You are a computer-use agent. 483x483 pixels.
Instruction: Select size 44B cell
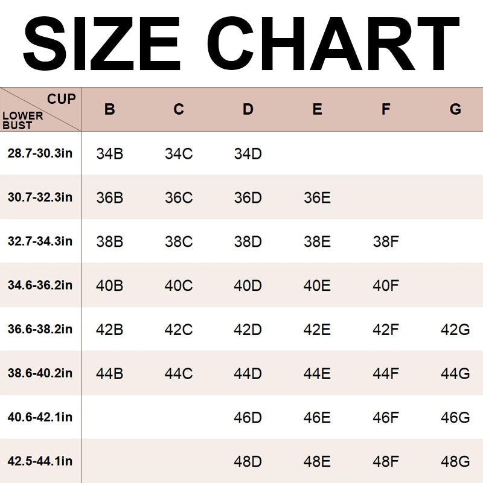pyautogui.click(x=110, y=374)
